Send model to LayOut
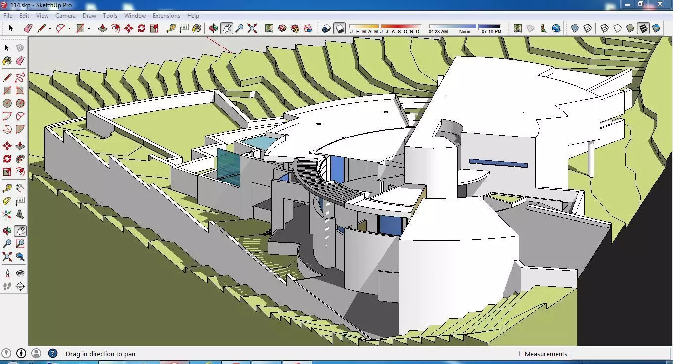 308,28
